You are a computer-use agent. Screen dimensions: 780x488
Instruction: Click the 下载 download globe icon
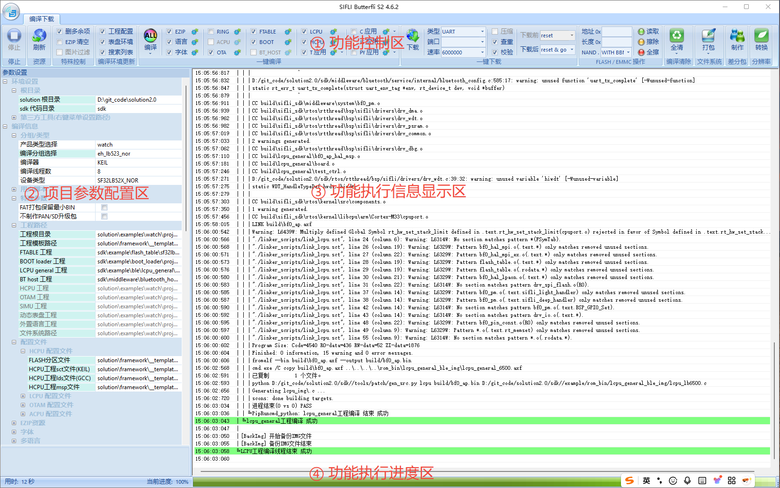pyautogui.click(x=413, y=36)
